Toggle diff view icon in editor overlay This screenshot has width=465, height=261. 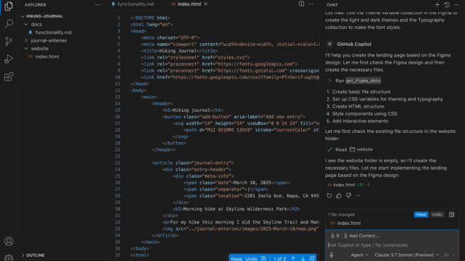[312, 259]
